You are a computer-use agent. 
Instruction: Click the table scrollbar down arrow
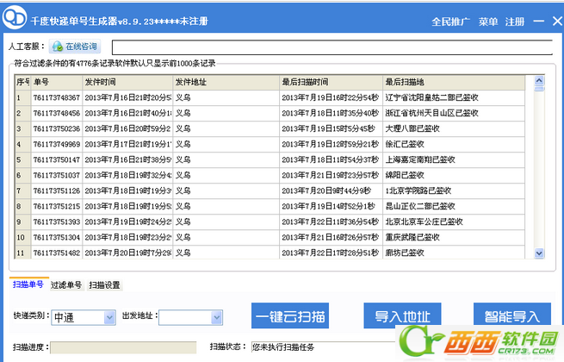(539, 253)
